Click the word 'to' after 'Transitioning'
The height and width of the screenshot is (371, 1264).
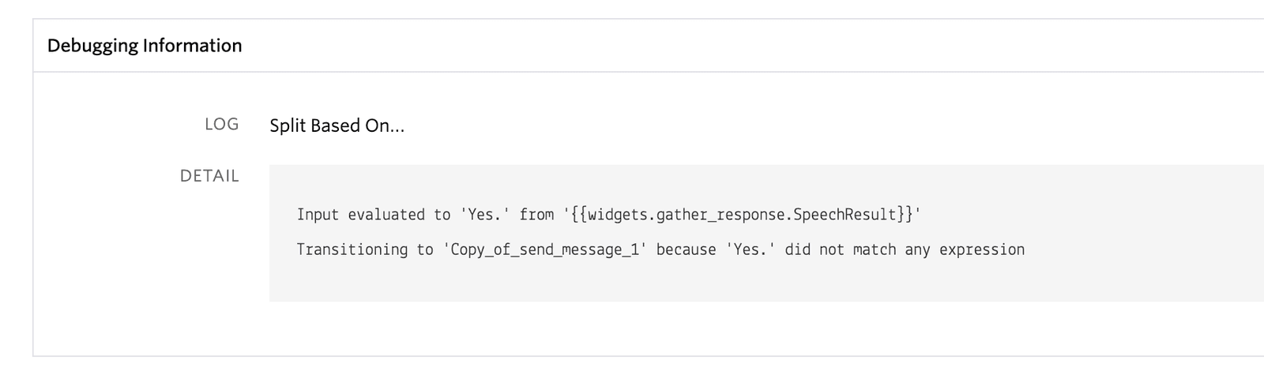coord(425,249)
